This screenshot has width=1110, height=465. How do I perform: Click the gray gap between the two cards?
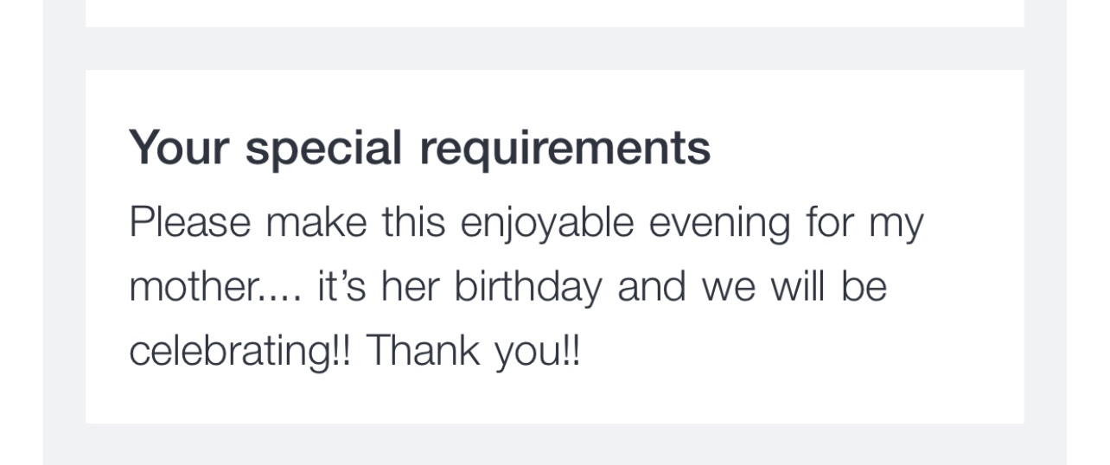coord(554,48)
